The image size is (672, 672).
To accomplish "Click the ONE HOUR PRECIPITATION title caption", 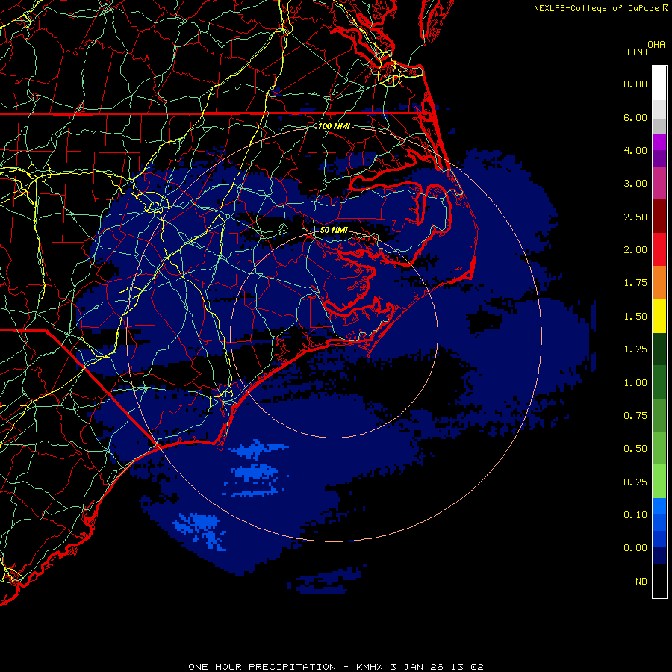I will pos(336,667).
